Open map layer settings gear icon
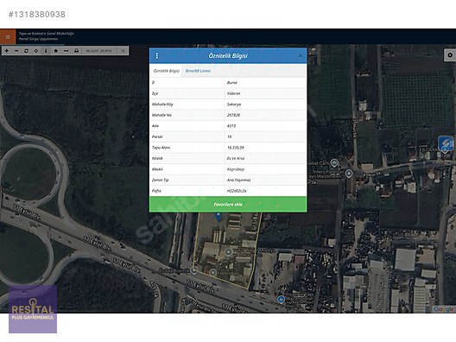The width and height of the screenshot is (456, 342). click(x=450, y=55)
